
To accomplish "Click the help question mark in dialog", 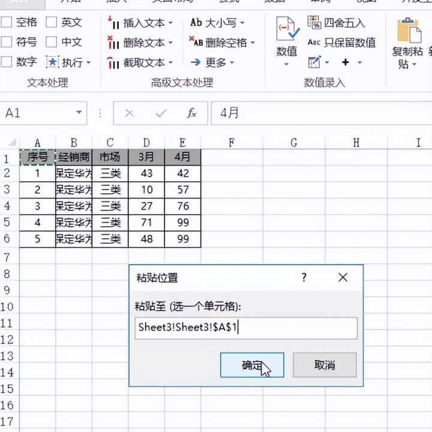I will (304, 277).
